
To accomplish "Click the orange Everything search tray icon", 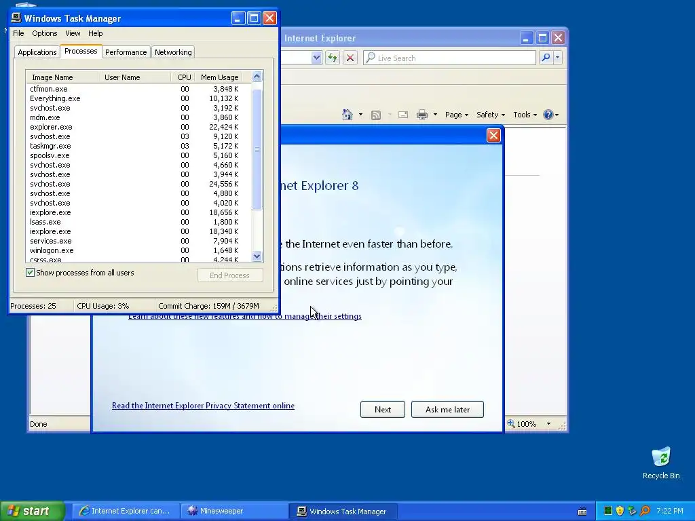I will pyautogui.click(x=645, y=511).
